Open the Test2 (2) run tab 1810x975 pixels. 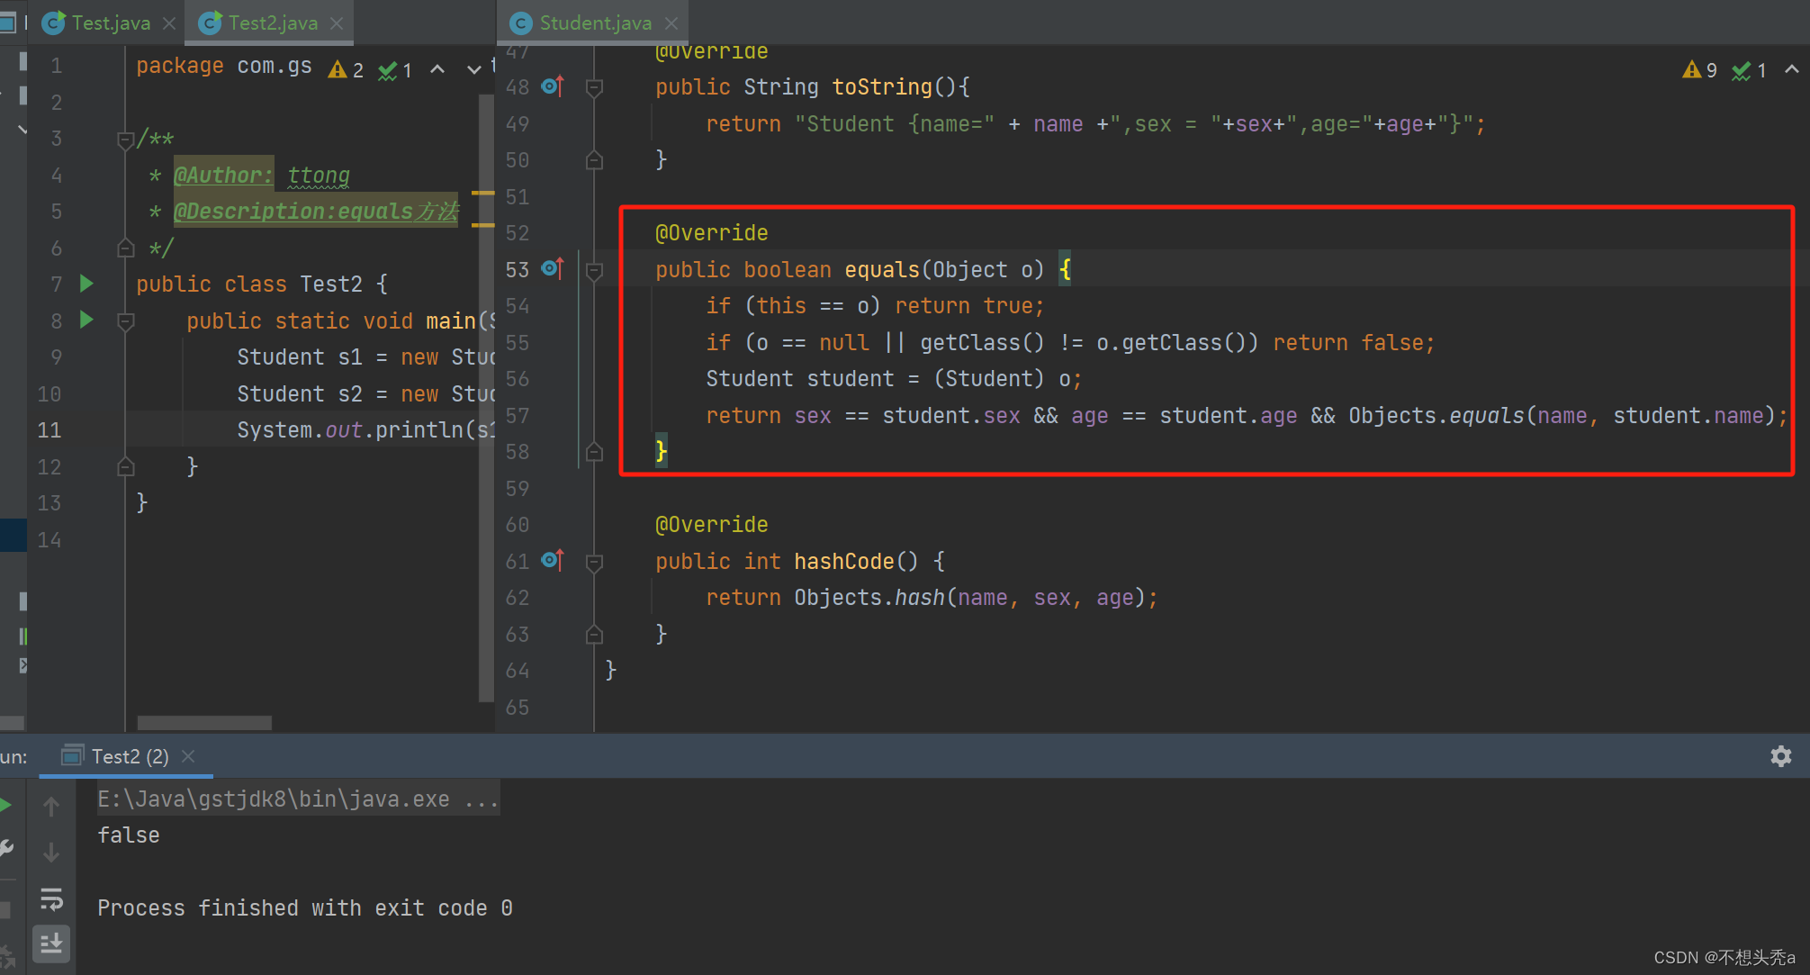point(130,756)
